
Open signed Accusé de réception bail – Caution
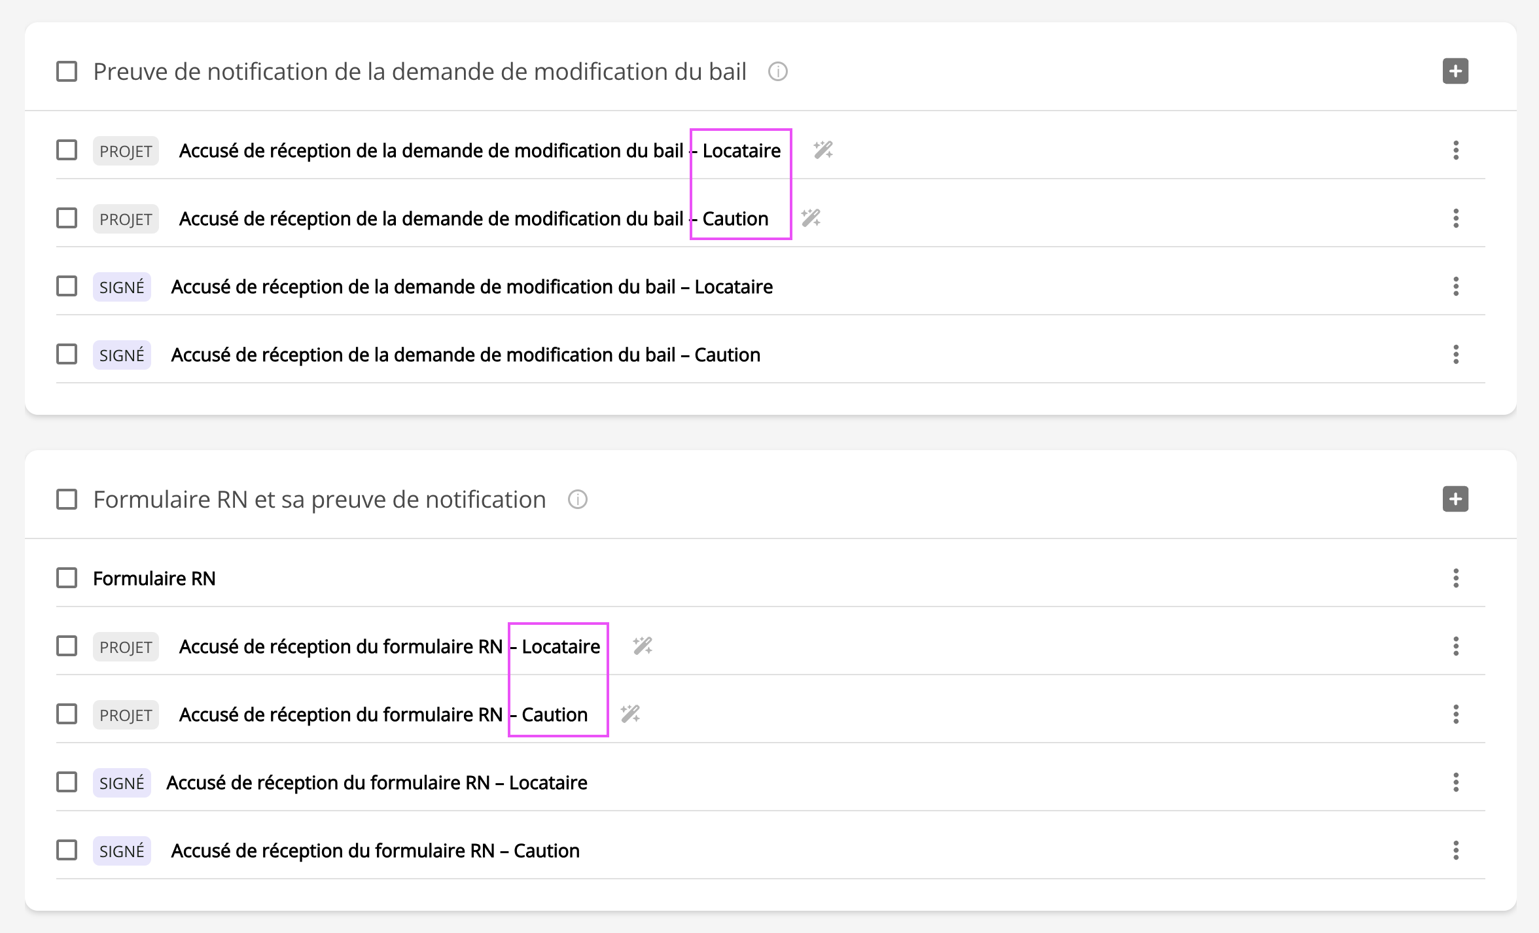[465, 355]
